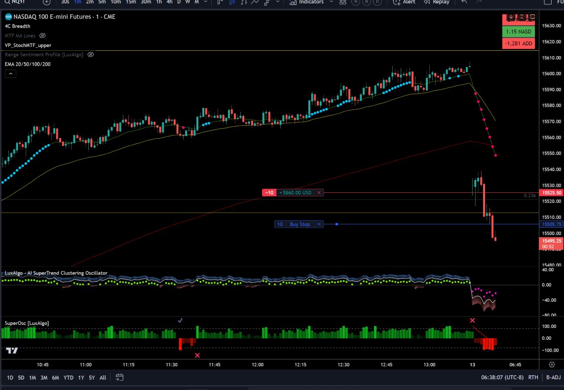This screenshot has height=390, width=564.
Task: Show the hidden Range Sentiment Profile indicator
Action: (91, 55)
